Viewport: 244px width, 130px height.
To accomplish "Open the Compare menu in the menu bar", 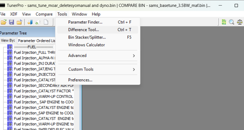I will 44,14.
